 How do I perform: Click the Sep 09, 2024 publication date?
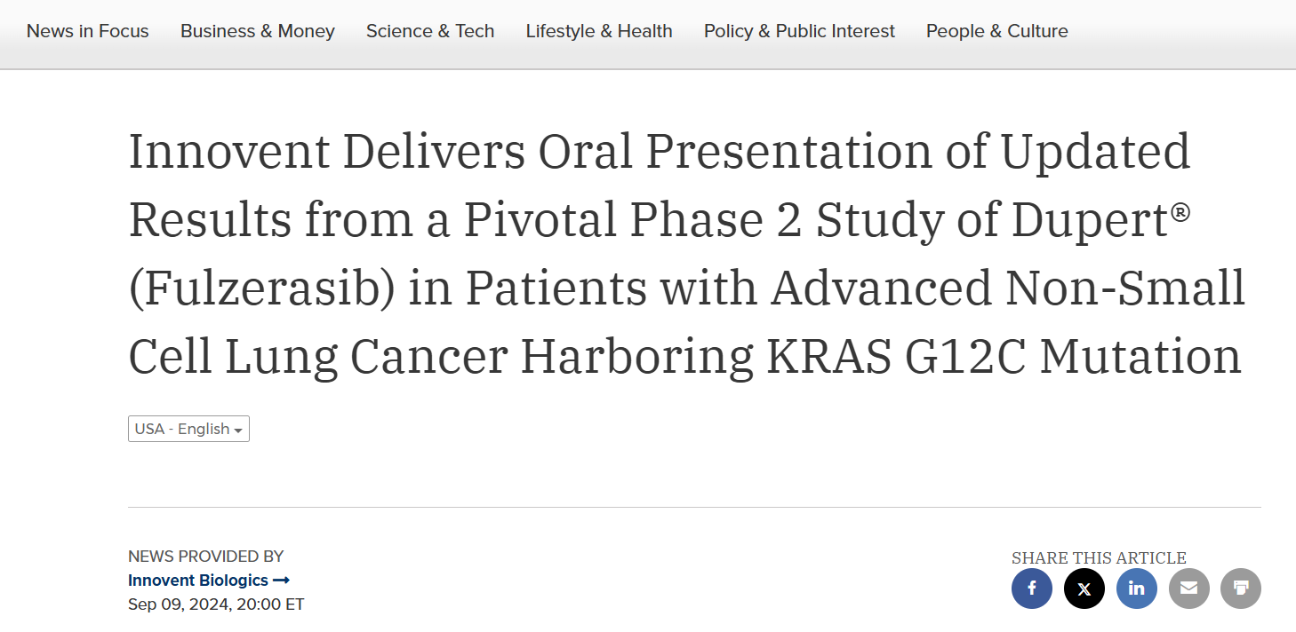[216, 604]
